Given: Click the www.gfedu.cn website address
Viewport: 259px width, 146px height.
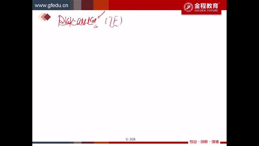Looking at the screenshot, I should tap(51, 6).
